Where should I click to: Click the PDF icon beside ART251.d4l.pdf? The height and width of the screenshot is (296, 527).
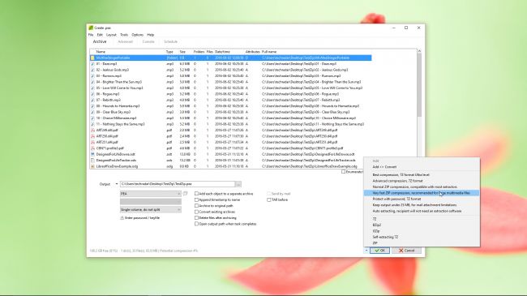click(92, 142)
